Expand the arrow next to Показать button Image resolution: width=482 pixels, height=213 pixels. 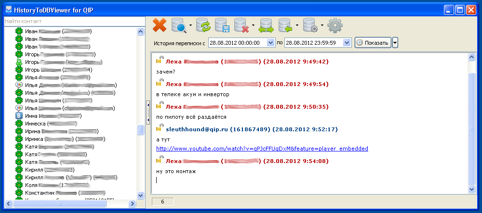point(395,43)
